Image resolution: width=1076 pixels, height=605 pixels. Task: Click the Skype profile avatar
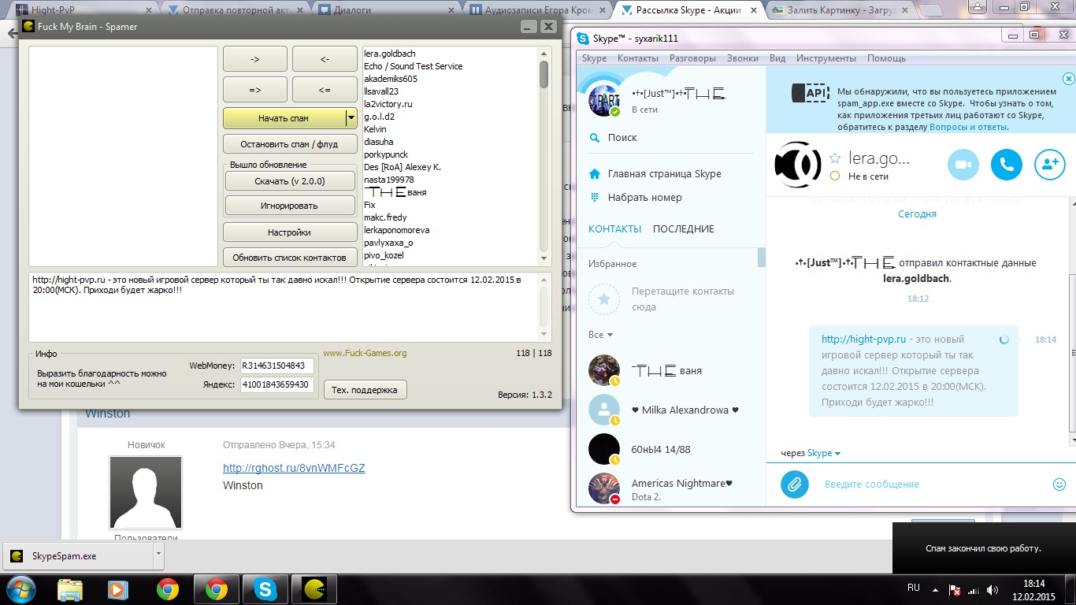point(605,100)
